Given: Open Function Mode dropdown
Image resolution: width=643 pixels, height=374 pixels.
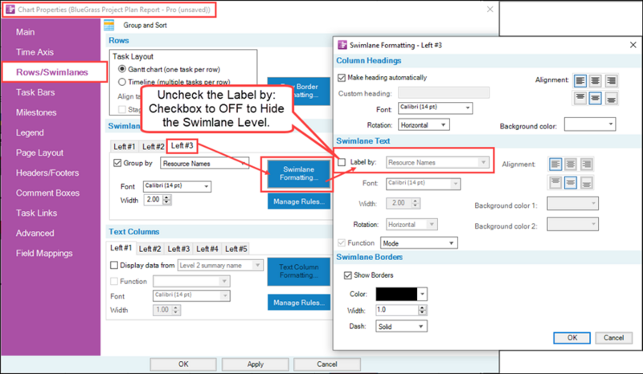Looking at the screenshot, I should (419, 243).
